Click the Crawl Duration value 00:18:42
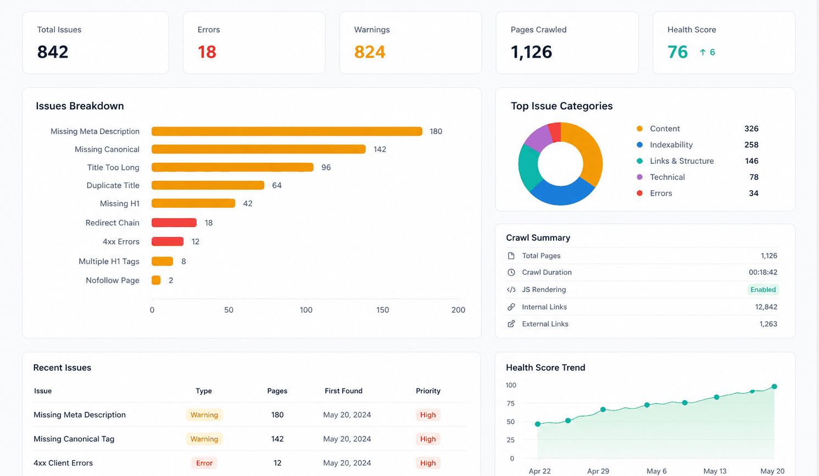The width and height of the screenshot is (819, 476). coord(763,272)
